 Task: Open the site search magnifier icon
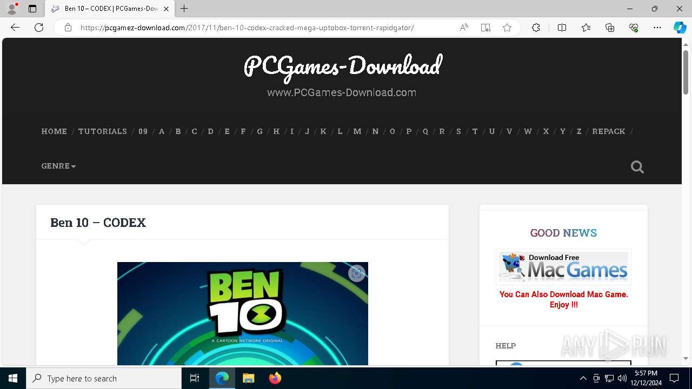637,167
